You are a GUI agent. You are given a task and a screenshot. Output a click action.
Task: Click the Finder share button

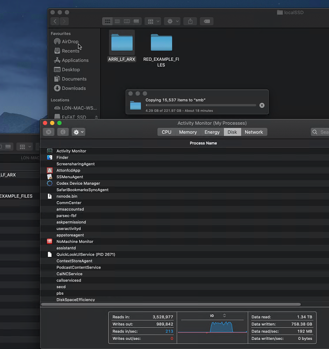click(190, 21)
